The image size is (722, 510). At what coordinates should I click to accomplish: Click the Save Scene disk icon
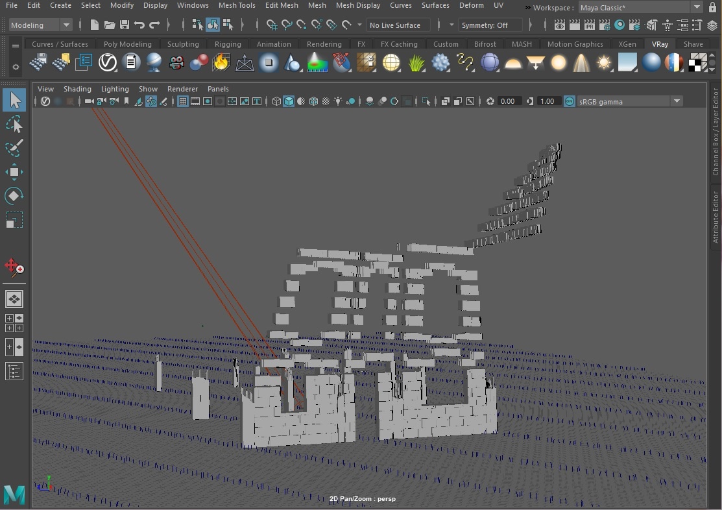tap(124, 25)
